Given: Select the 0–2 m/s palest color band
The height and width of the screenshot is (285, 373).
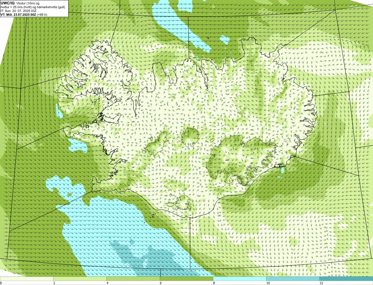Looking at the screenshot, I should coord(27,279).
